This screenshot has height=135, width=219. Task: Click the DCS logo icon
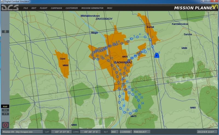point(10,8)
